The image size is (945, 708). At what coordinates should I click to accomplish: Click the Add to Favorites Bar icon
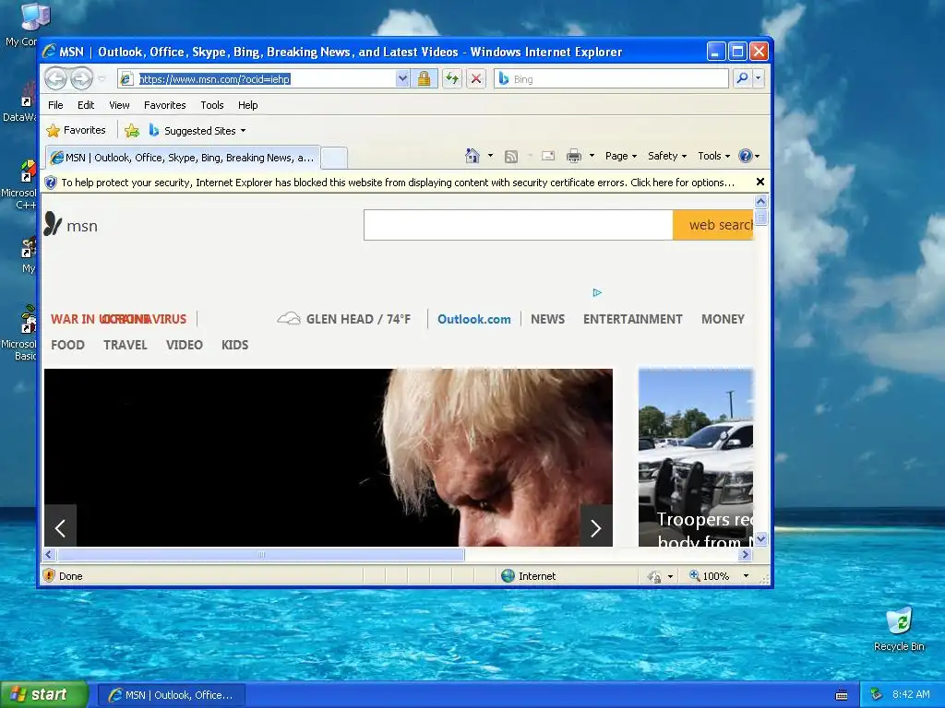(x=132, y=130)
